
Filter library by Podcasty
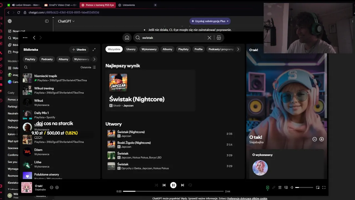click(47, 59)
